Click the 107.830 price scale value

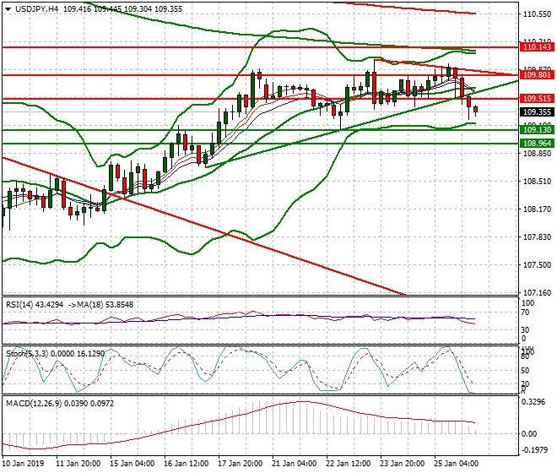537,236
